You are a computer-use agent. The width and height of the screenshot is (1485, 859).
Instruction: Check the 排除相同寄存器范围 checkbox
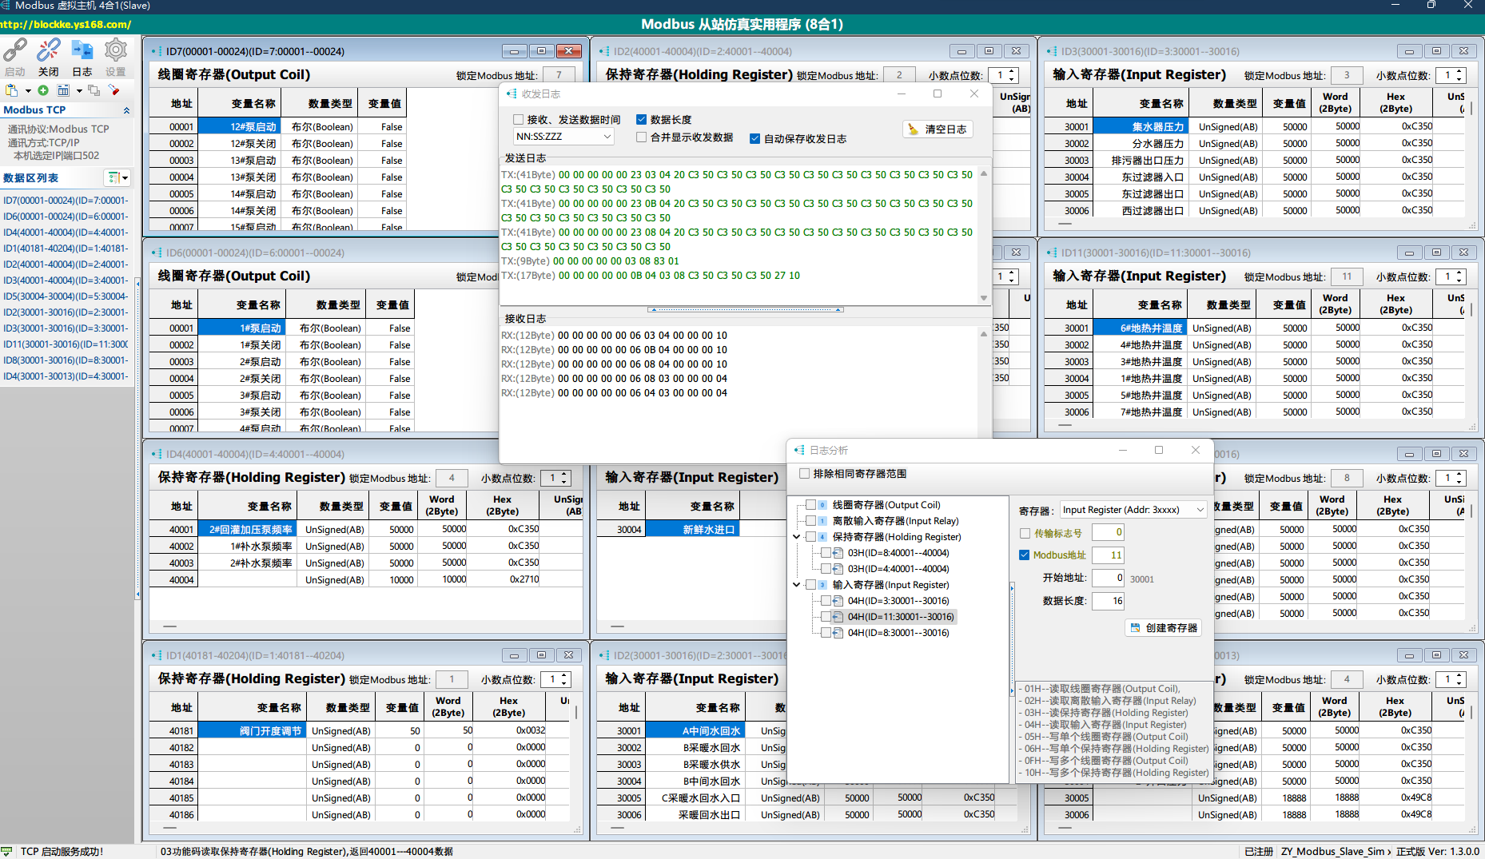[805, 474]
